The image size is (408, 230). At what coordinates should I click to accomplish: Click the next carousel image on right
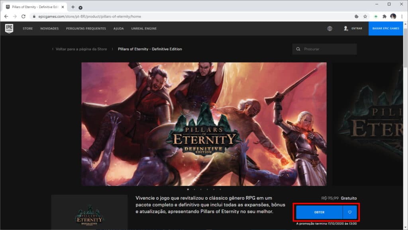(368, 124)
